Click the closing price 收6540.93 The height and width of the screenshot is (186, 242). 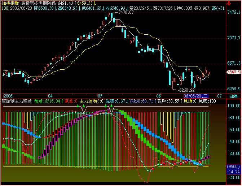click(x=115, y=8)
